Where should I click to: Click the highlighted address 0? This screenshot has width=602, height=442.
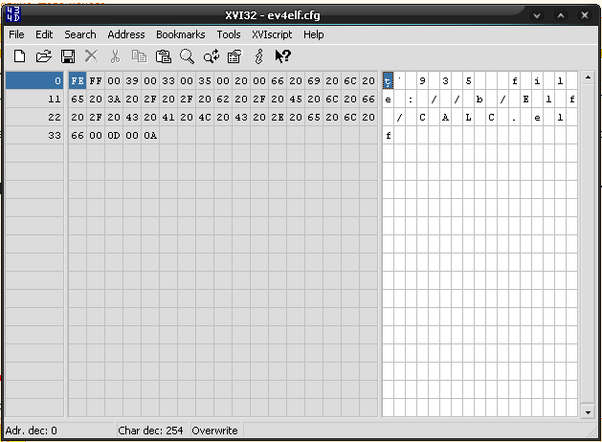click(34, 80)
